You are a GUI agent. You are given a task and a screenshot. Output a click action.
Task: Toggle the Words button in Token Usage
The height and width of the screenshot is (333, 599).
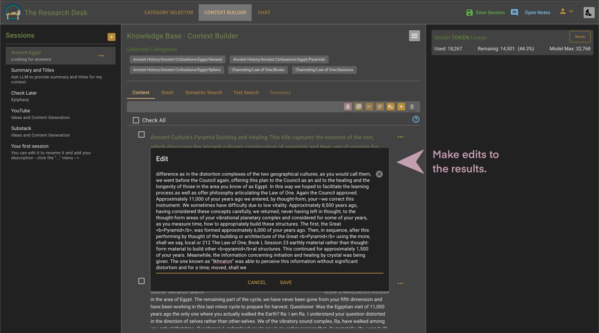click(x=580, y=37)
